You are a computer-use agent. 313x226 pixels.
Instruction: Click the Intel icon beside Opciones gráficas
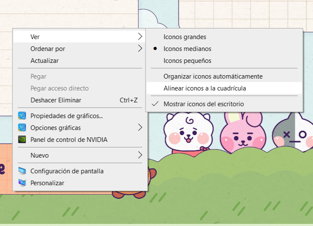tap(22, 128)
